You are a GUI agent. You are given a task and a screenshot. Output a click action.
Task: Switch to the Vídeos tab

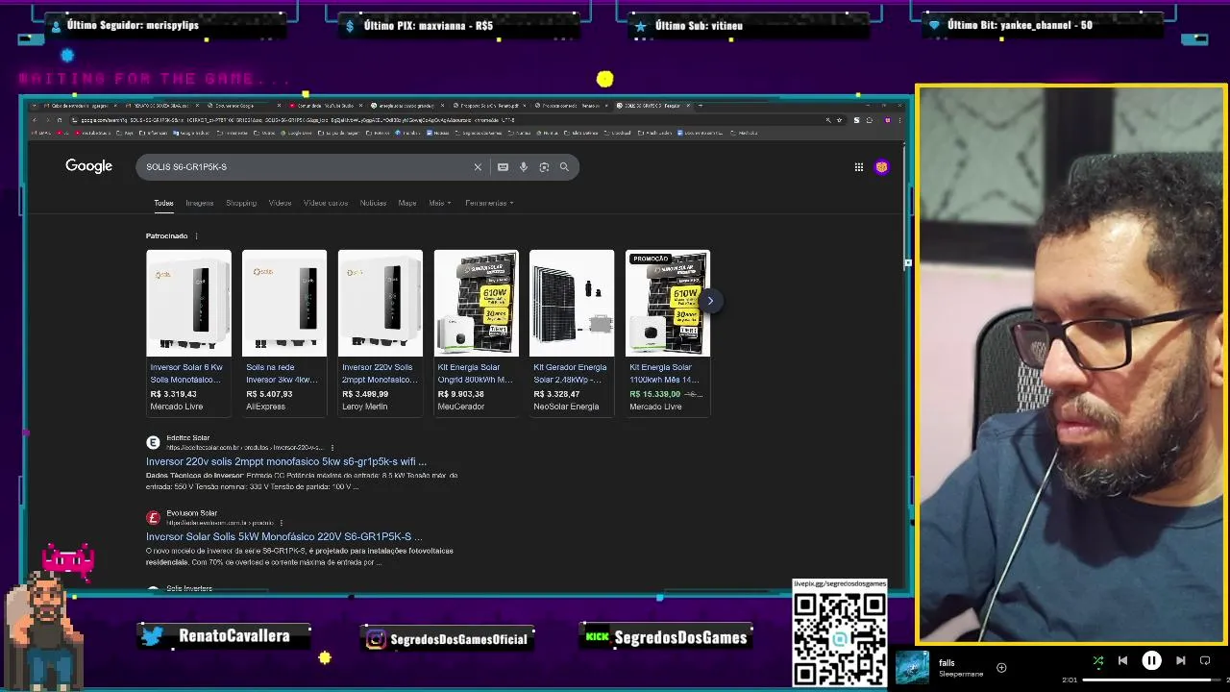click(280, 203)
